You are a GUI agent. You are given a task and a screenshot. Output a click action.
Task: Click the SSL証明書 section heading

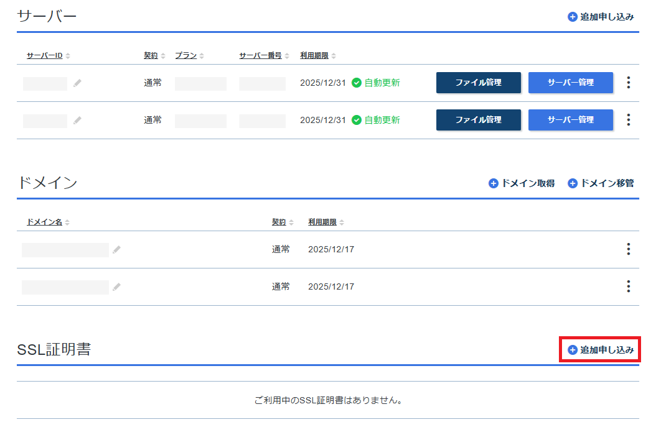point(54,349)
